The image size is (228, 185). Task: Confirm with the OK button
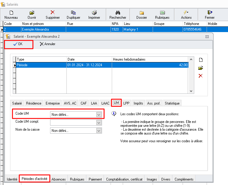(x=18, y=44)
